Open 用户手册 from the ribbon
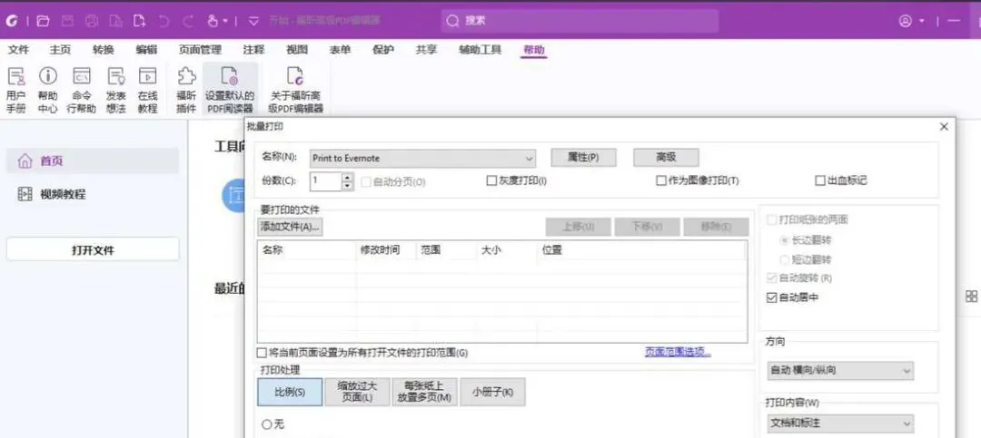Image resolution: width=981 pixels, height=438 pixels. 15,91
